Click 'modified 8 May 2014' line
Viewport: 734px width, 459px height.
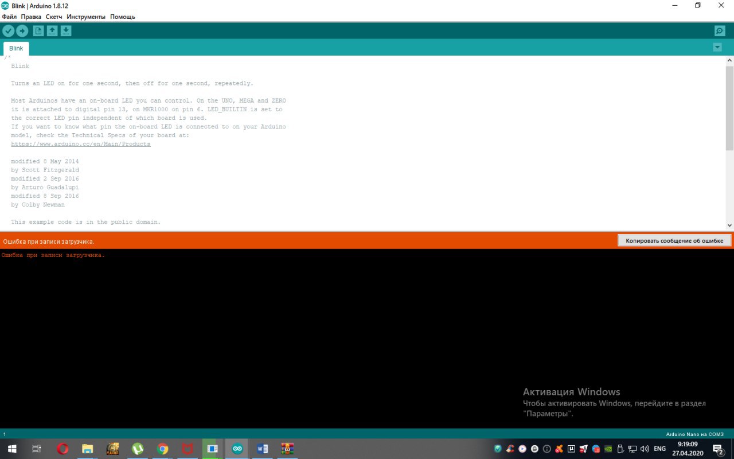point(45,161)
